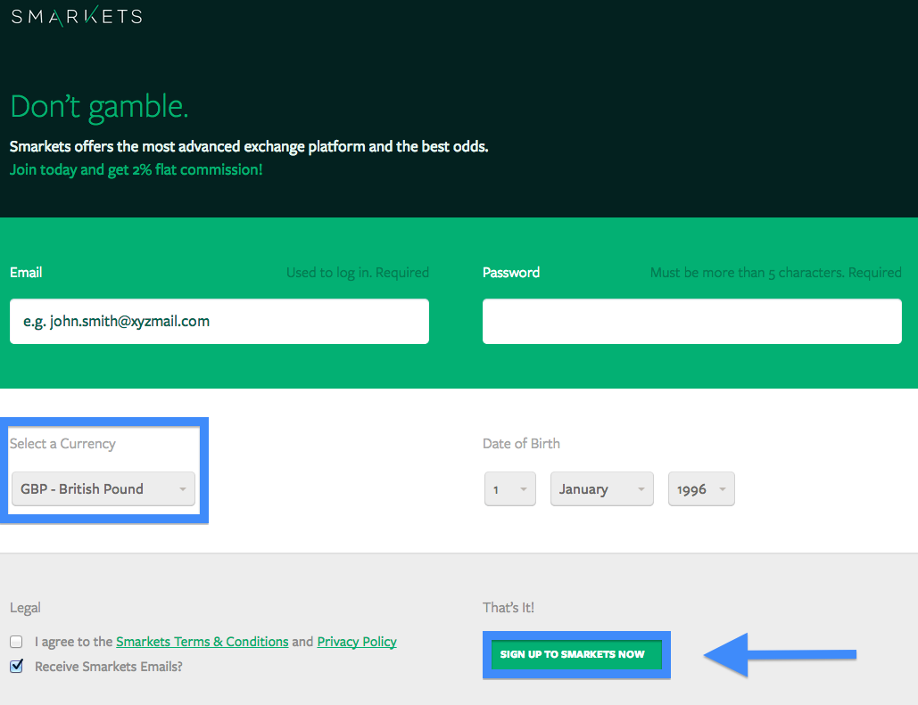Click into the Email input field
918x705 pixels.
point(219,321)
